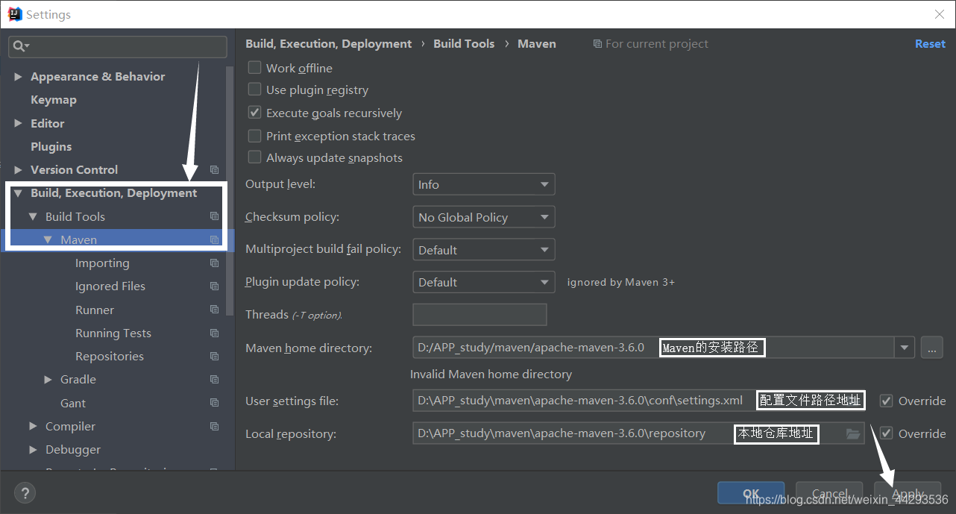This screenshot has height=514, width=956.
Task: Toggle Override for User settings file
Action: point(886,401)
